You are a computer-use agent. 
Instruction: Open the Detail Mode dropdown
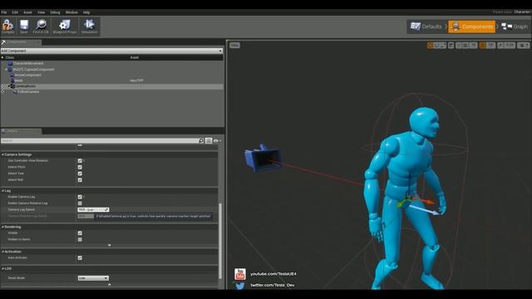coord(93,278)
